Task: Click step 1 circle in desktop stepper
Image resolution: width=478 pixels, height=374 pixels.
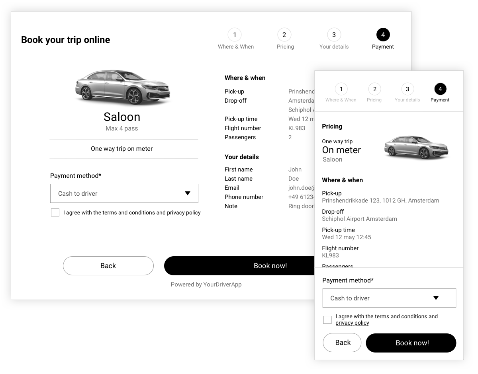Action: 235,35
